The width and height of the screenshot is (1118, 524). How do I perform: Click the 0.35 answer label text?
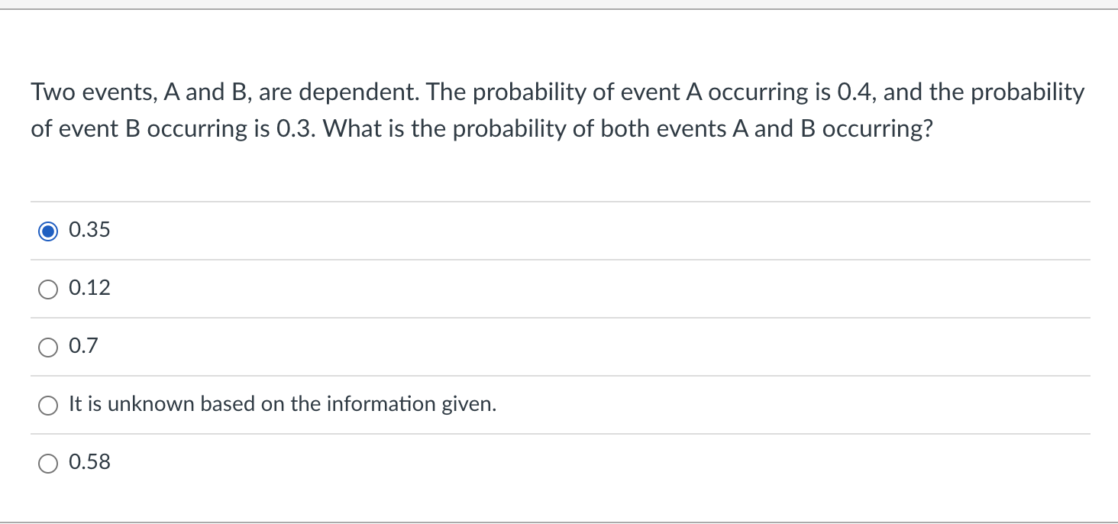click(x=89, y=229)
